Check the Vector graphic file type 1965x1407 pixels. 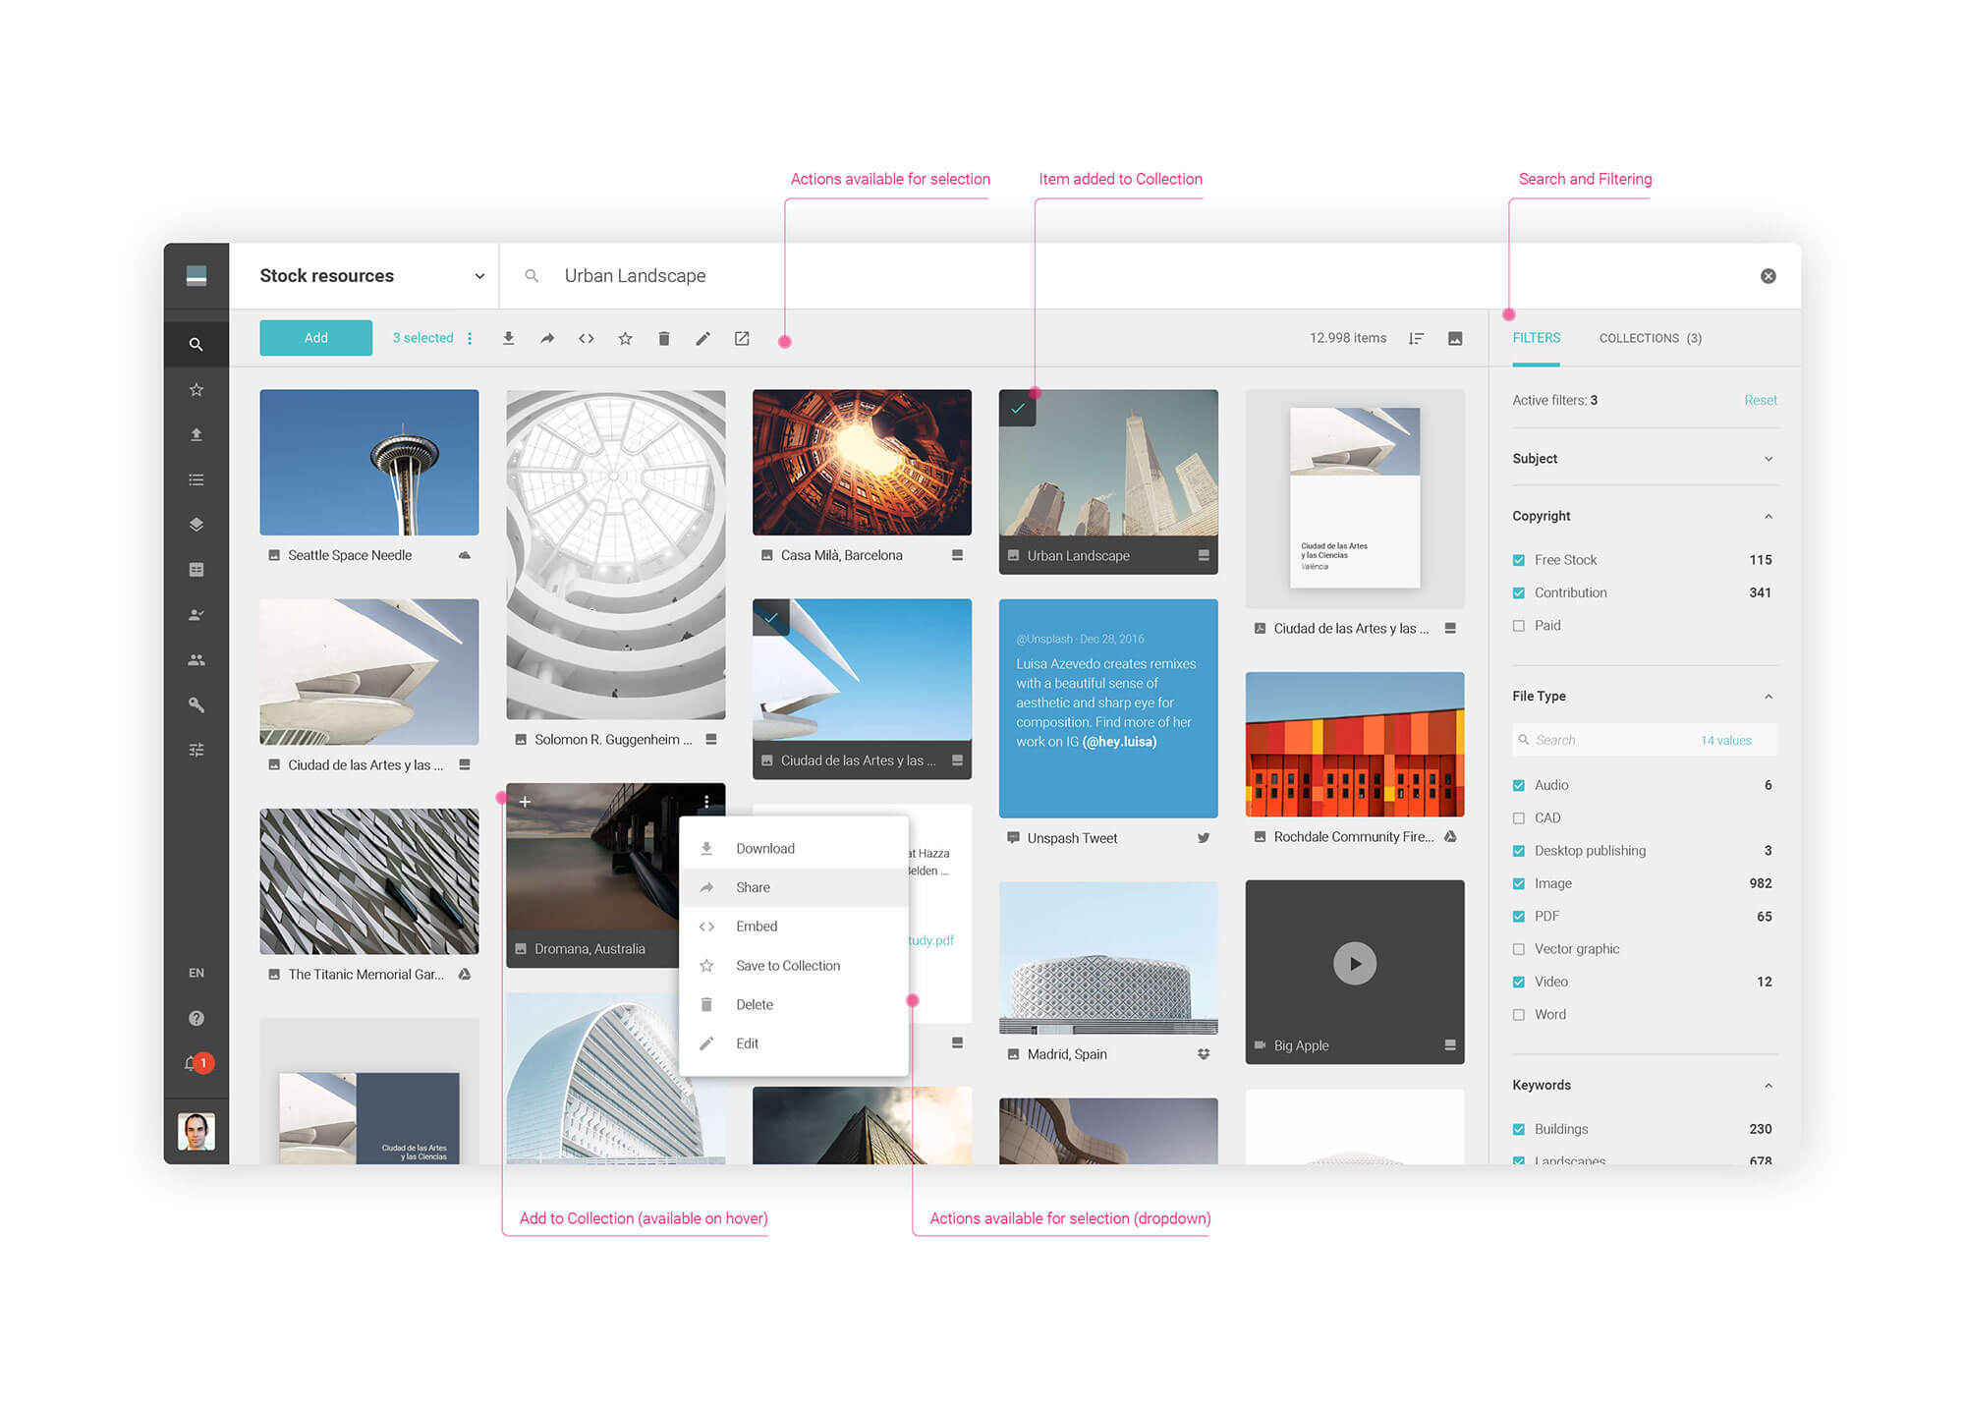1519,949
